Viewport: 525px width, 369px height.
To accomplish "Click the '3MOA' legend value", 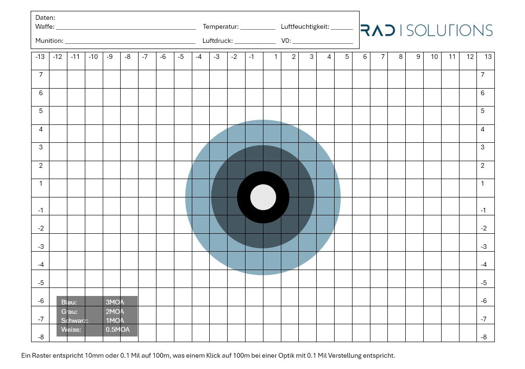I will (115, 302).
